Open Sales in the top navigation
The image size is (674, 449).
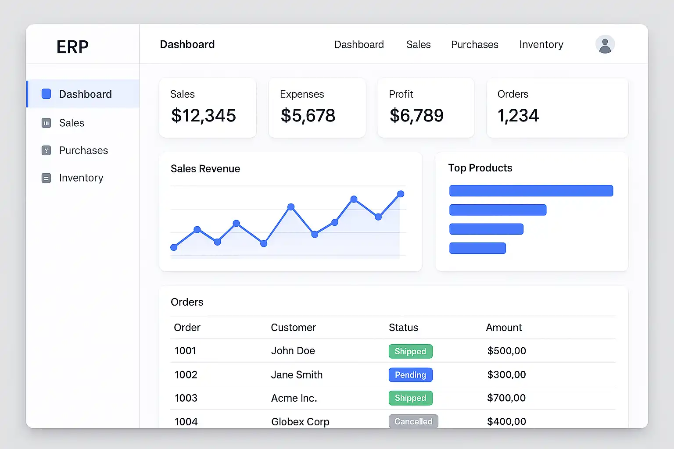click(418, 45)
